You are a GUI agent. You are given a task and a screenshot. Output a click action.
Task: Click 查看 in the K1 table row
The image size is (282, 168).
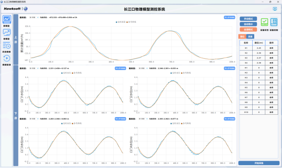[271, 48]
